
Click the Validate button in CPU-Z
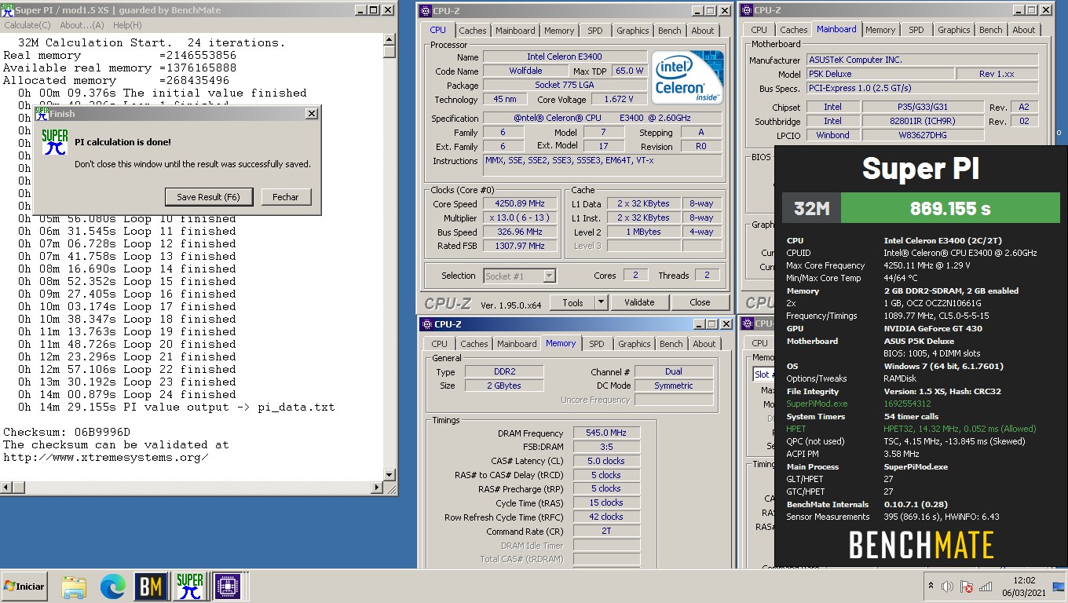pos(639,302)
